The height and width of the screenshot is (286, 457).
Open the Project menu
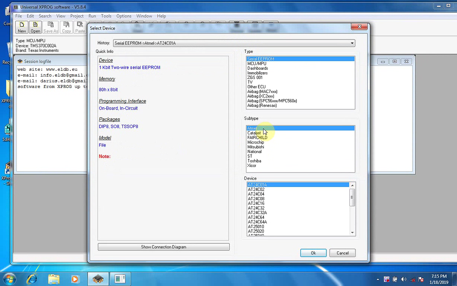[x=77, y=16]
